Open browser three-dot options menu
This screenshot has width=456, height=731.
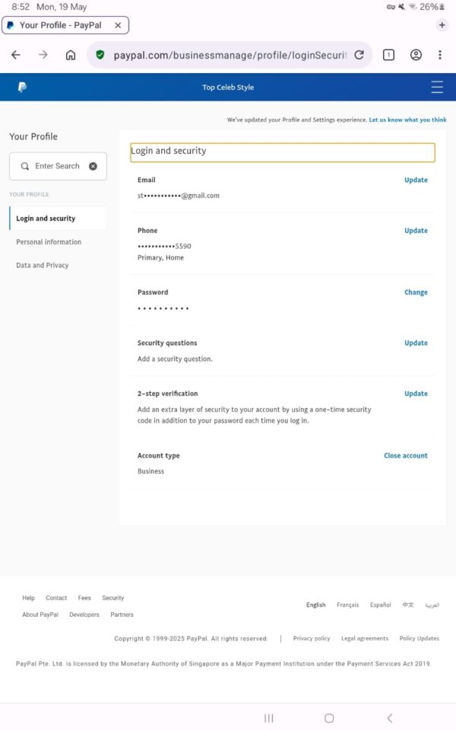(440, 55)
